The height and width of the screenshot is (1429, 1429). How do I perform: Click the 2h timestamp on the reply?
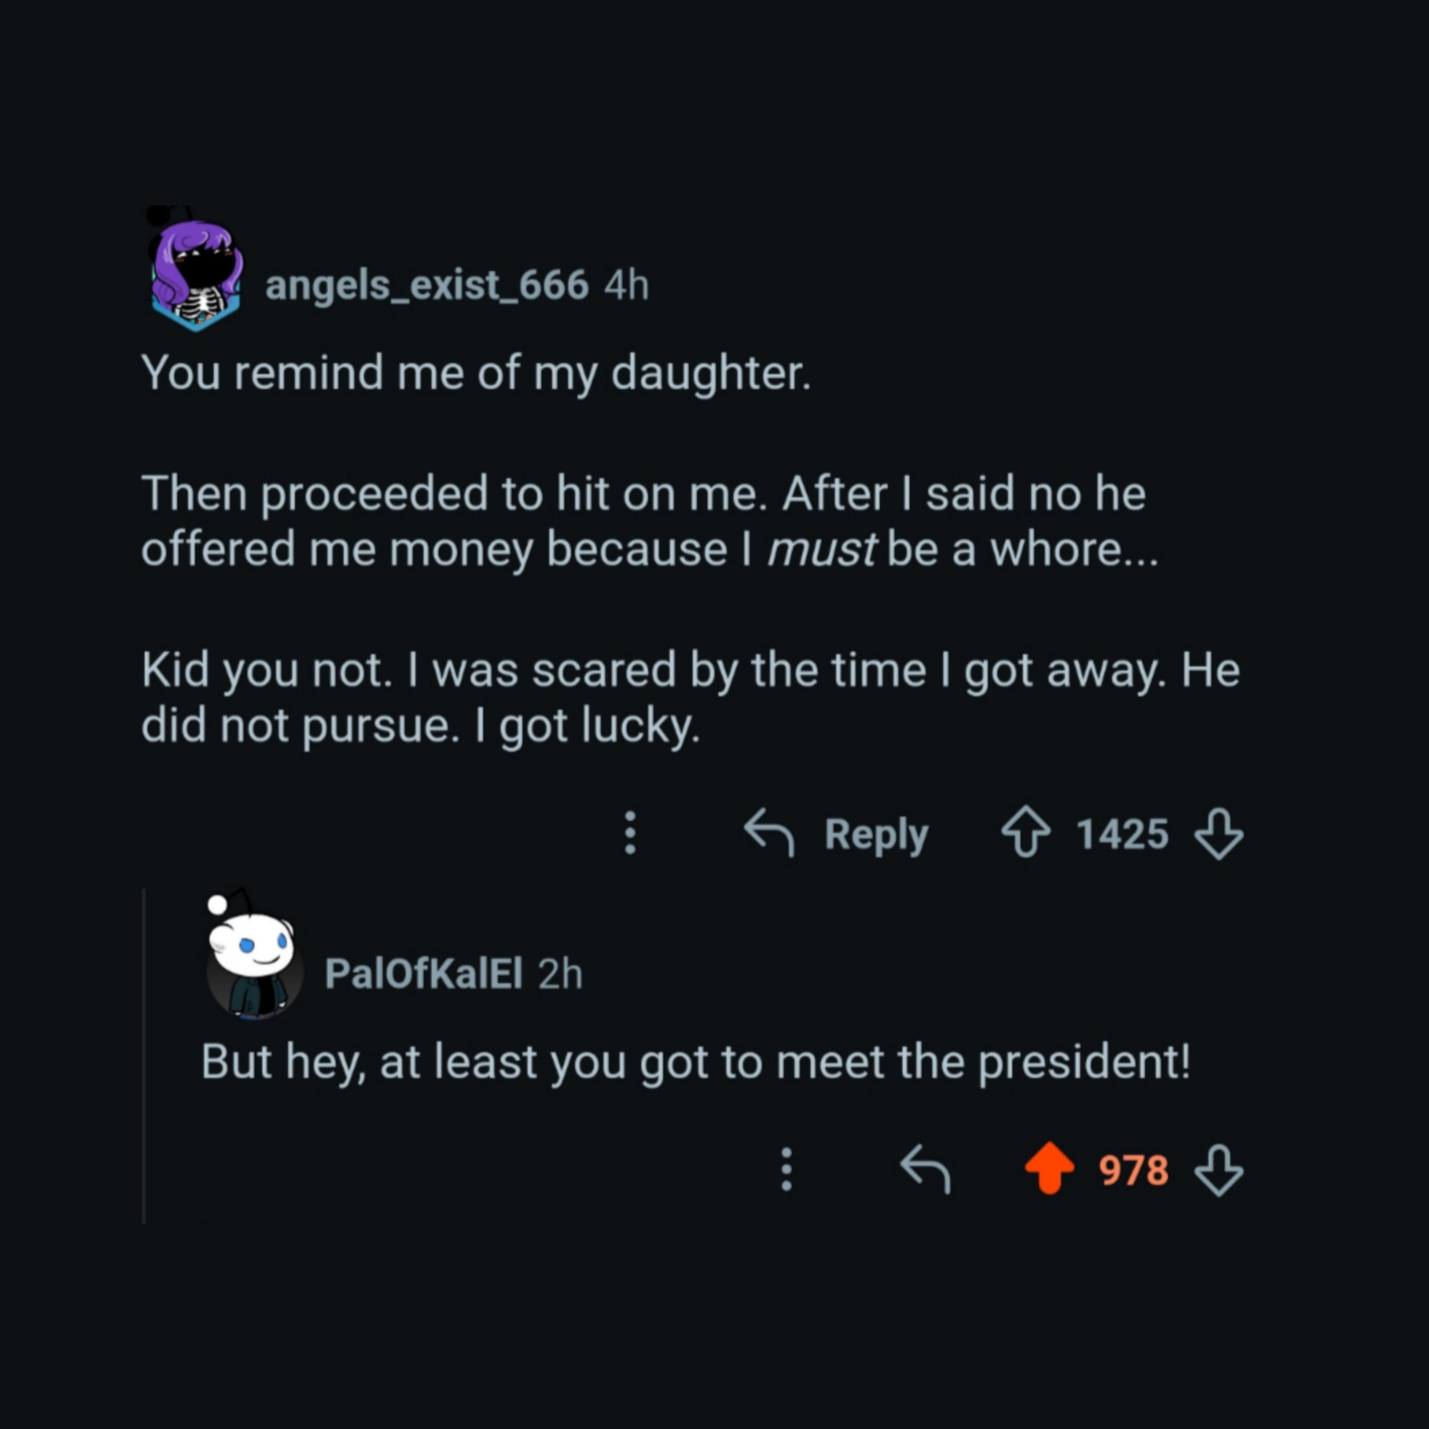pyautogui.click(x=560, y=974)
